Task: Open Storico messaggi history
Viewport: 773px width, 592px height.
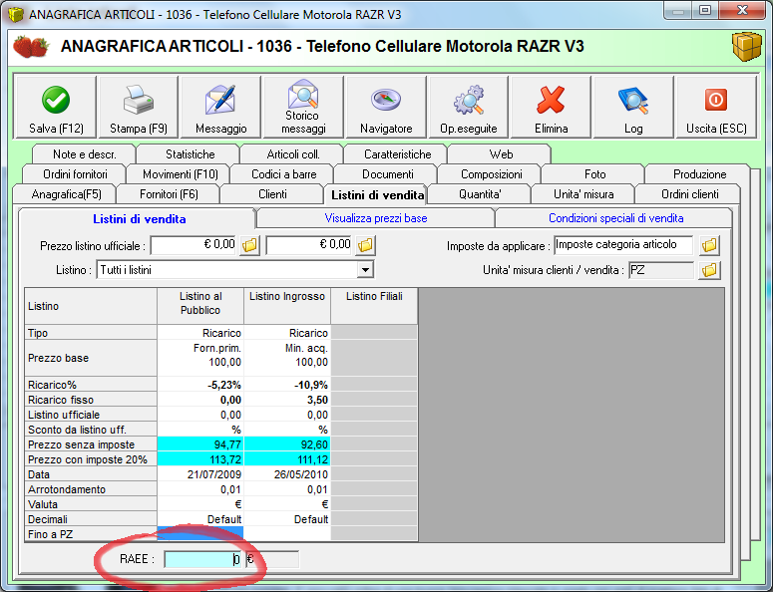Action: click(303, 107)
